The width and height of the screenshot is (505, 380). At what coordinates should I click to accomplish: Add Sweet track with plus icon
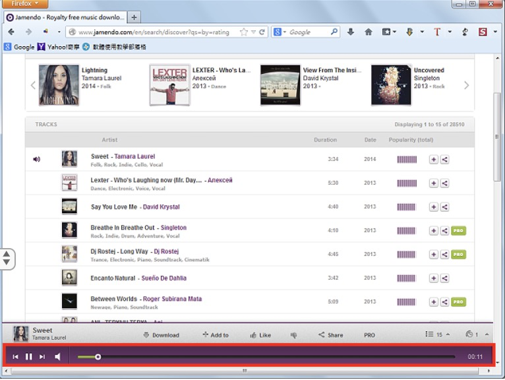tap(434, 159)
